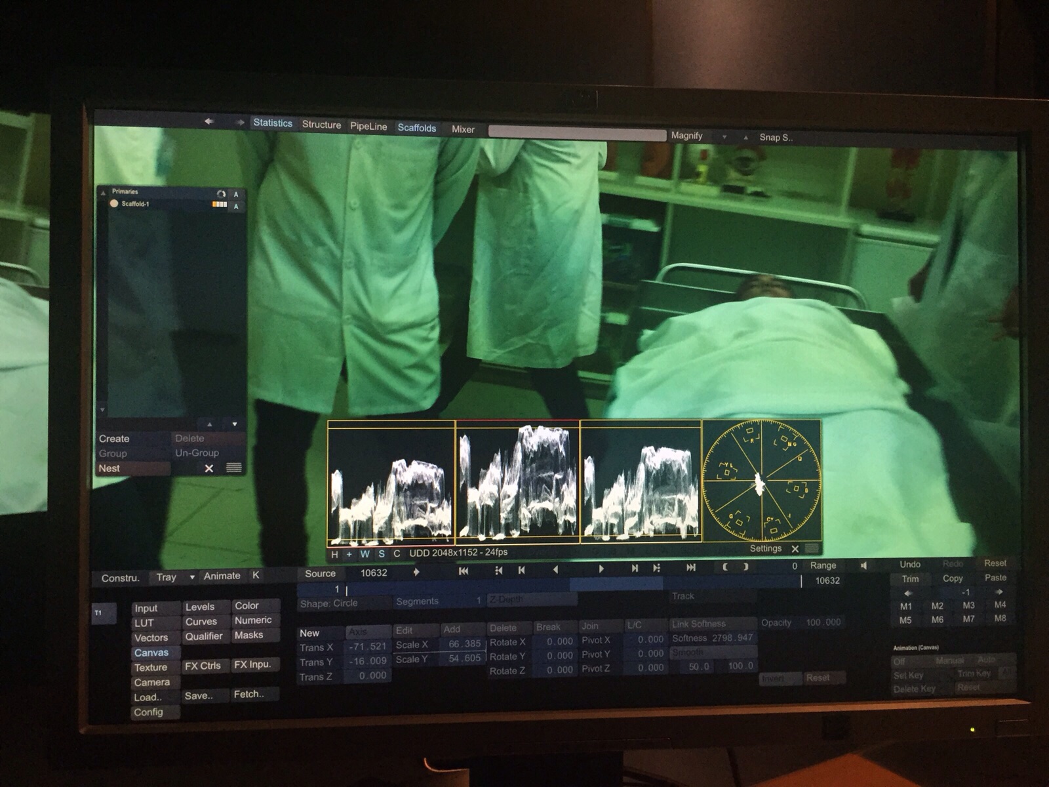Screen dimensions: 1049x787
Task: Go to the next memory with the right arrow
Action: 999,592
